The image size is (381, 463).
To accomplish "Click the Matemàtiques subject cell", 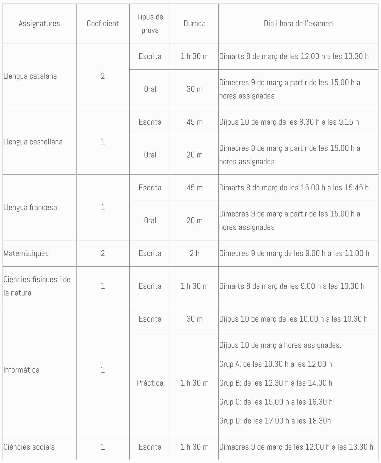I will click(x=26, y=253).
